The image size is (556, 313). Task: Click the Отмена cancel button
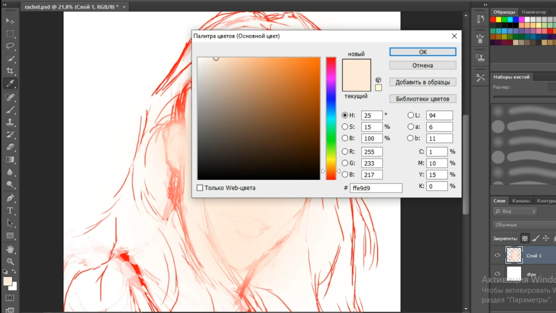[423, 65]
